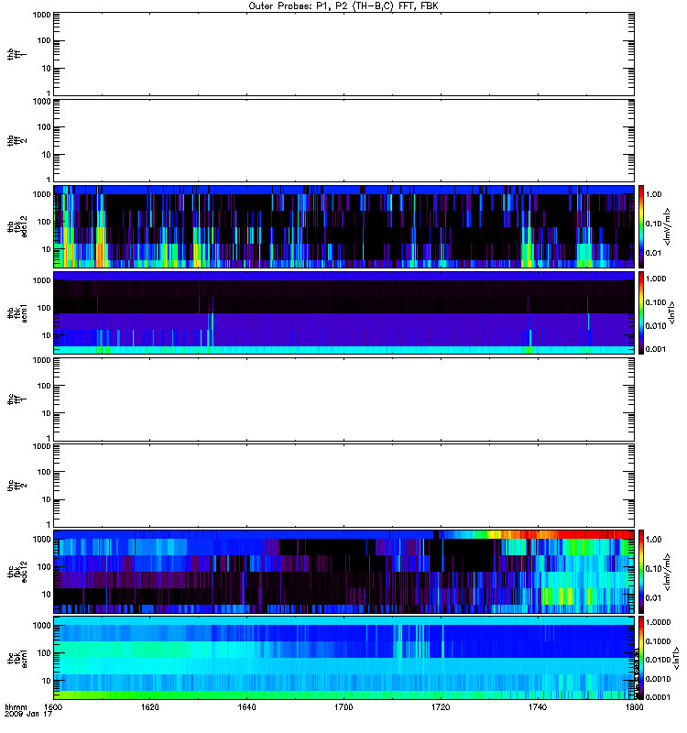Click the 'thc fbk scm1' y-axis title

coord(17,658)
